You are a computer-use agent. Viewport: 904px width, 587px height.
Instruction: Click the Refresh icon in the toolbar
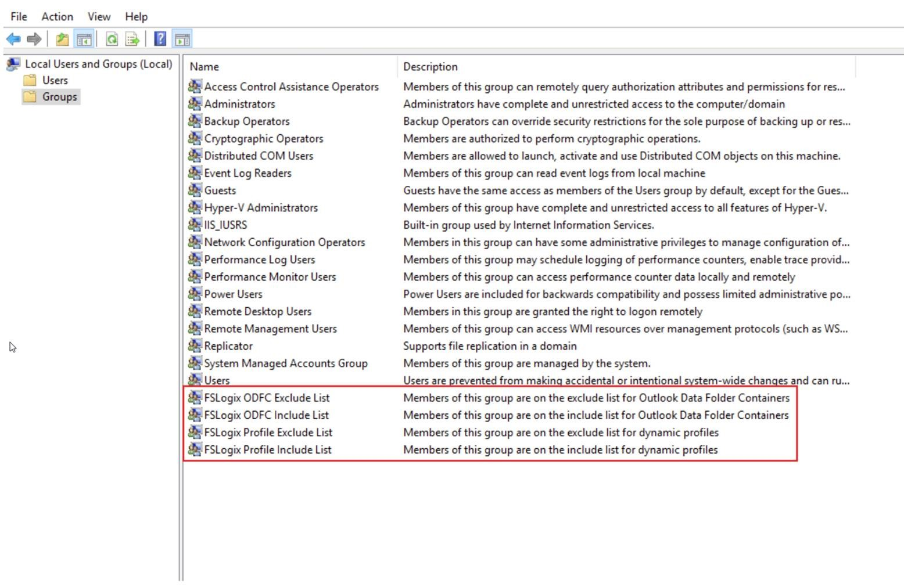[112, 39]
